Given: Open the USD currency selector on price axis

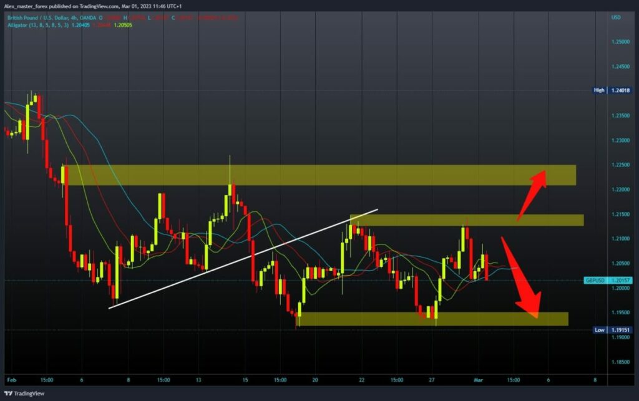Looking at the screenshot, I should pyautogui.click(x=616, y=18).
